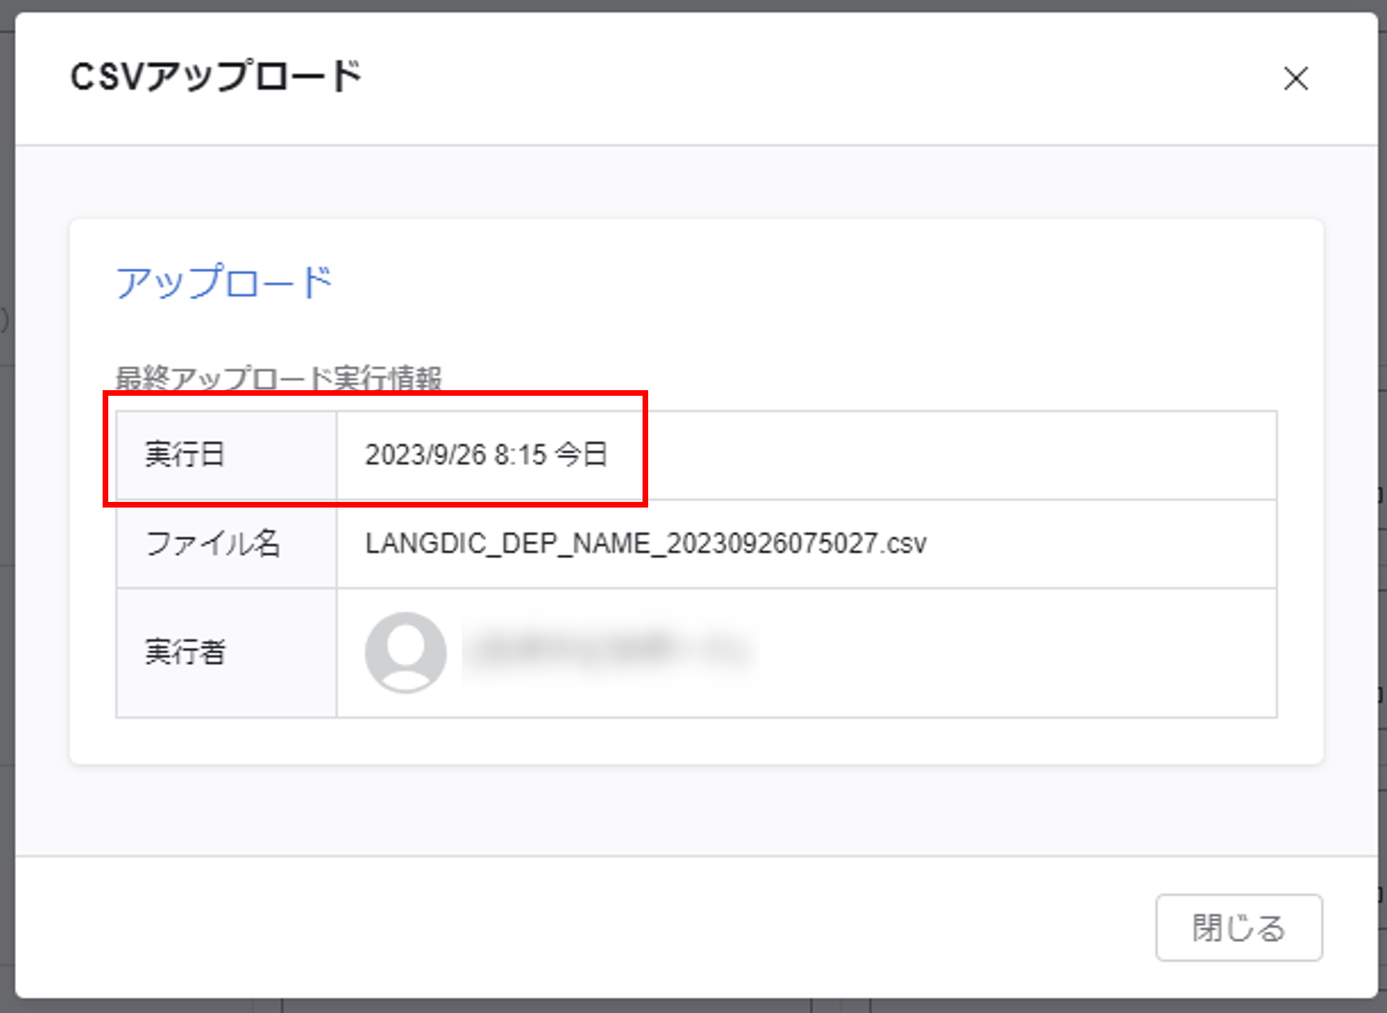Click the blurred executor user name
The height and width of the screenshot is (1013, 1387).
pyautogui.click(x=610, y=650)
